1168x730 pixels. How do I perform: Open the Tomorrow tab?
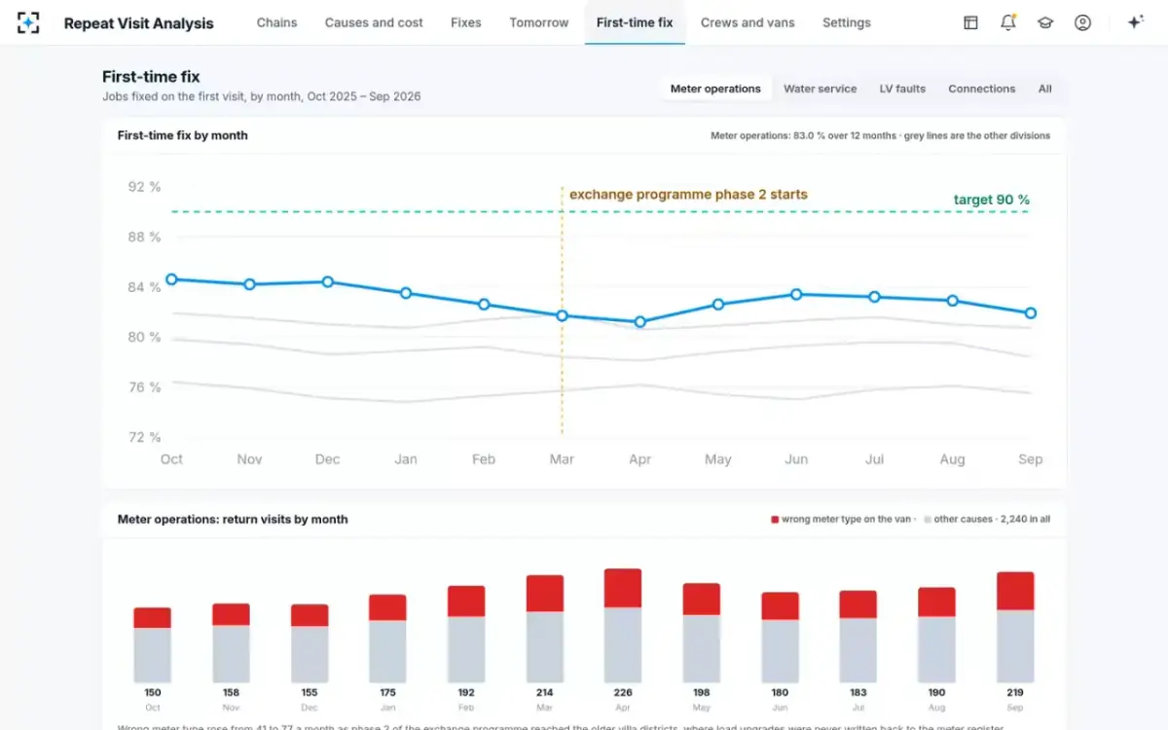pos(539,22)
